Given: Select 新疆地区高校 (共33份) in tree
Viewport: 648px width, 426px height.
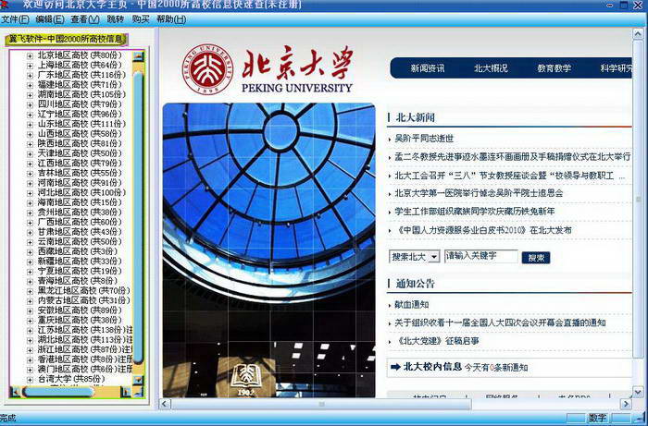Looking at the screenshot, I should pyautogui.click(x=81, y=262).
